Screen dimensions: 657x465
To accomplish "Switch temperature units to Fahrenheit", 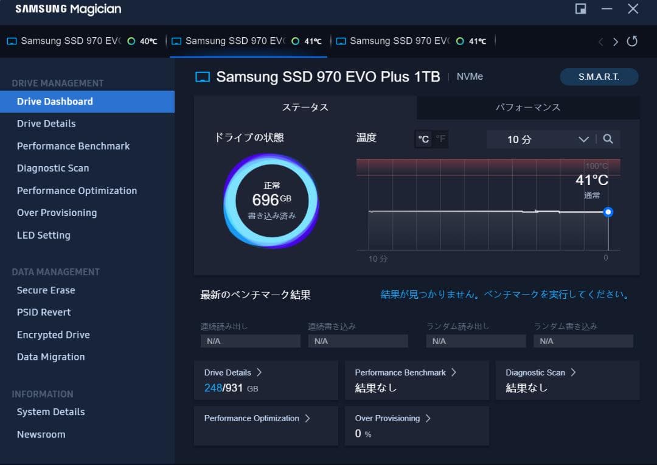I will [439, 139].
